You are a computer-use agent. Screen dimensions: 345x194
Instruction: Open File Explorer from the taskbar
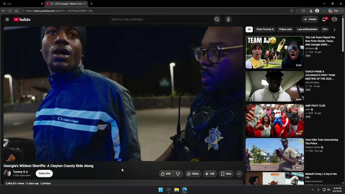(x=177, y=190)
